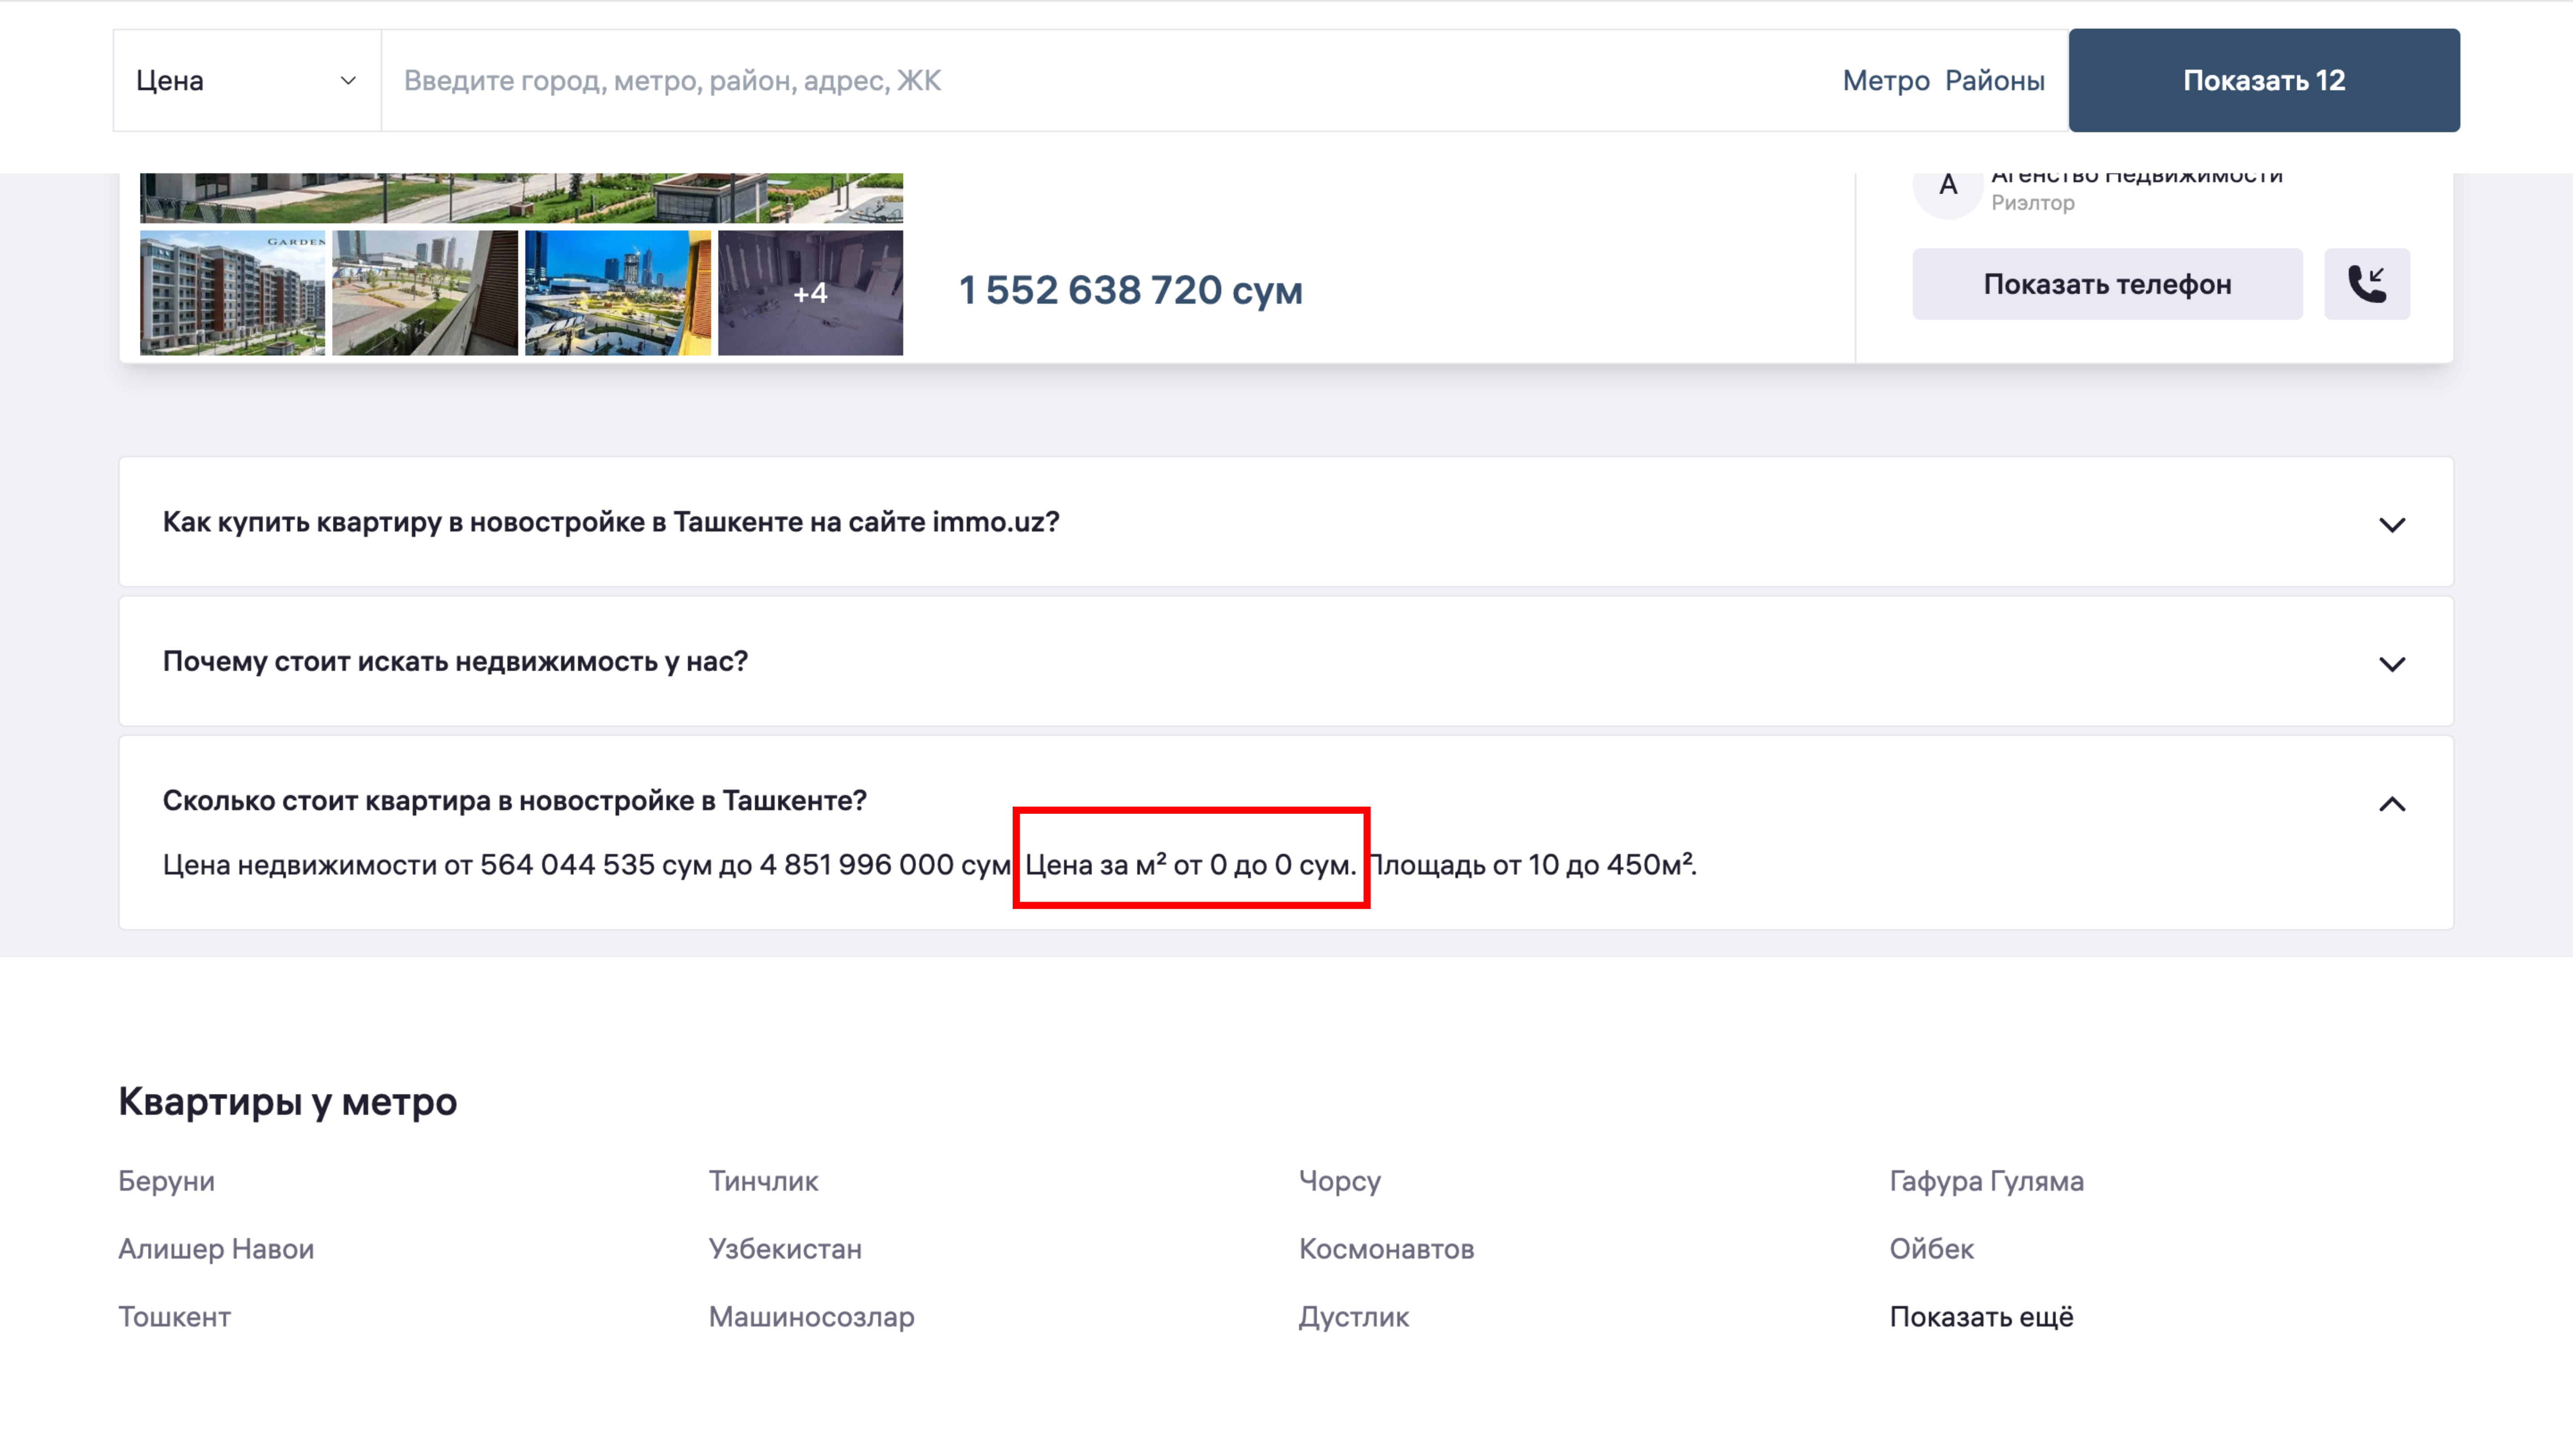This screenshot has height=1456, width=2573.
Task: Open the +4 more photos thumbnail
Action: (x=810, y=292)
